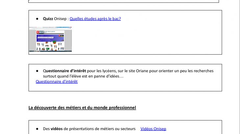This screenshot has width=240, height=134.
Task: Click the bold word "Quizz"
Action: pyautogui.click(x=48, y=19)
